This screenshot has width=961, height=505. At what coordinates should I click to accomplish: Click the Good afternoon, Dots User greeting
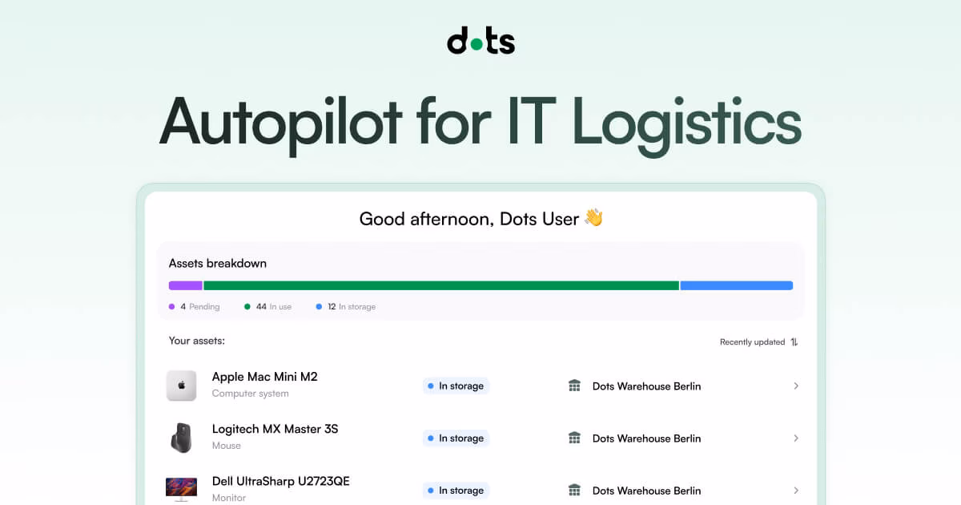pos(480,218)
